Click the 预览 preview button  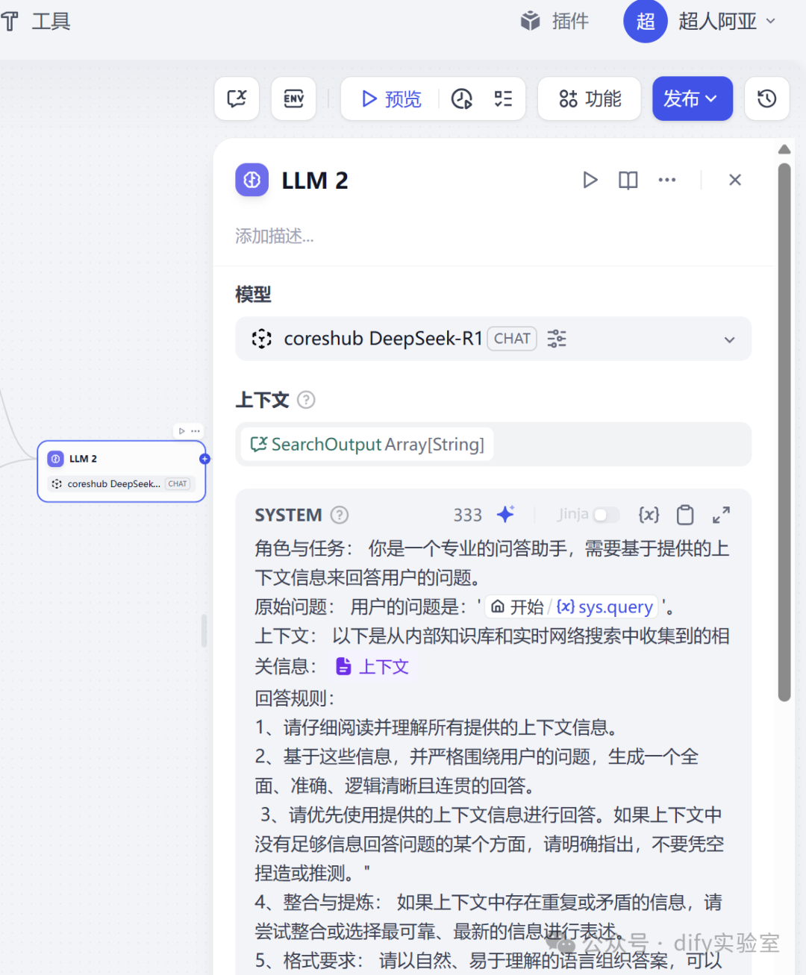(x=391, y=98)
